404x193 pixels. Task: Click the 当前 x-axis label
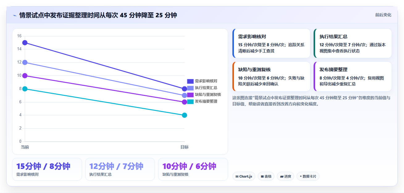click(x=25, y=147)
